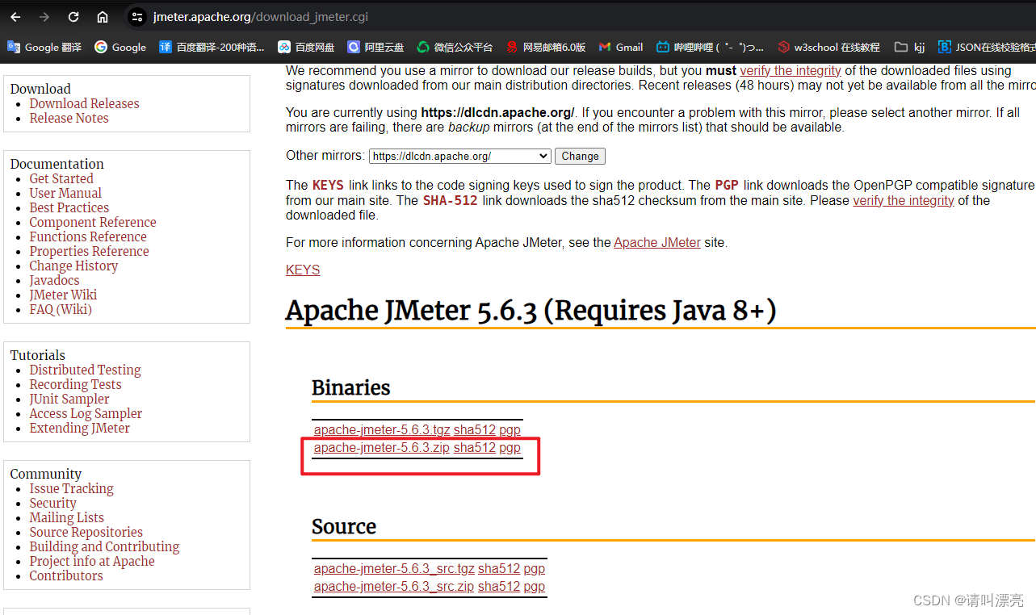Viewport: 1036px width, 615px height.
Task: Open the KEYS link
Action: tap(303, 270)
